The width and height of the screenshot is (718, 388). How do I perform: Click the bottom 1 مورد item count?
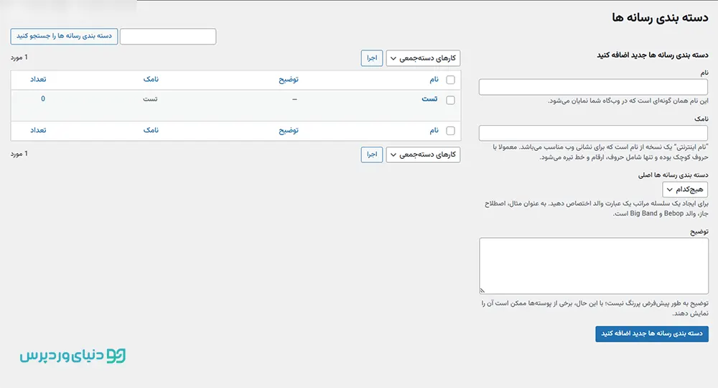pyautogui.click(x=19, y=154)
